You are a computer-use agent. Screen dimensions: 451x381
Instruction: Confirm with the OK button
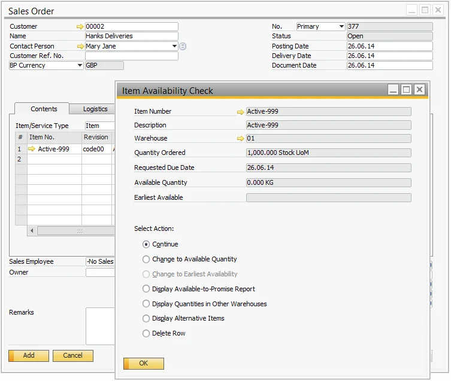coord(144,364)
